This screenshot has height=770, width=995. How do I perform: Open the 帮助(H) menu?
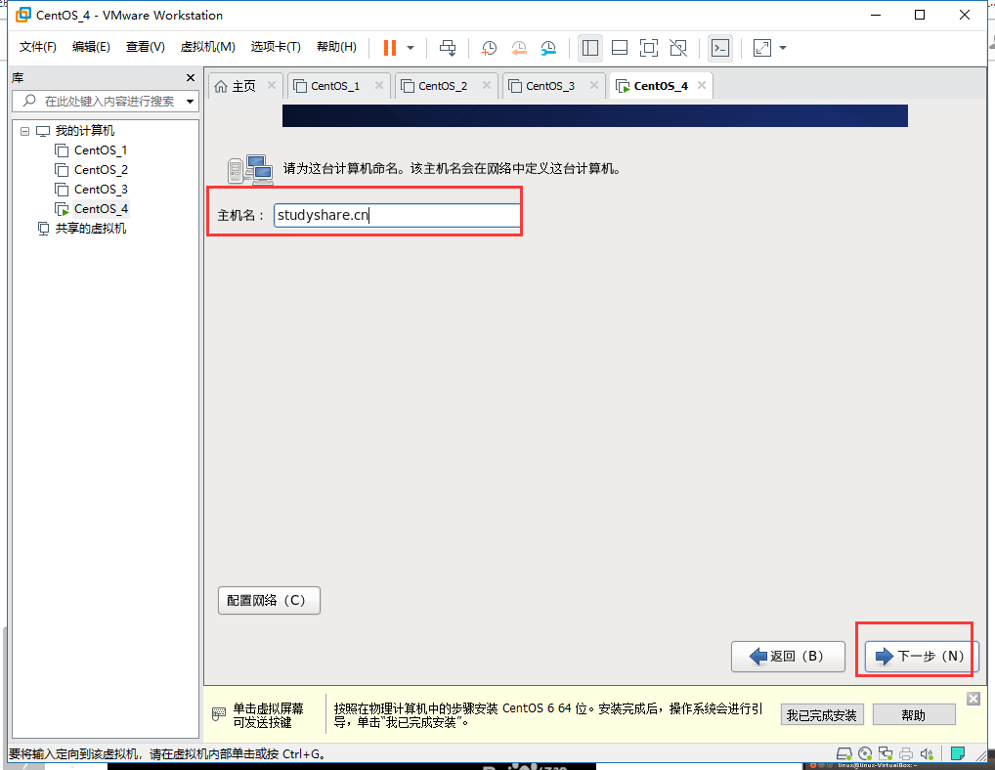pyautogui.click(x=336, y=47)
